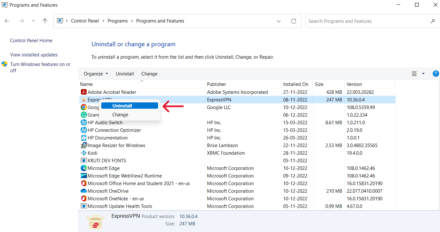This screenshot has width=440, height=232.
Task: Click the HP Connection Optimizer icon
Action: coord(83,130)
